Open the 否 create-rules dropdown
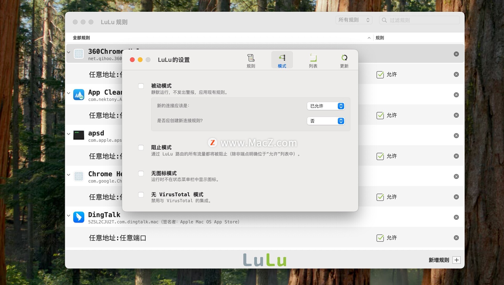Screen dimensions: 504x285 (x=326, y=121)
